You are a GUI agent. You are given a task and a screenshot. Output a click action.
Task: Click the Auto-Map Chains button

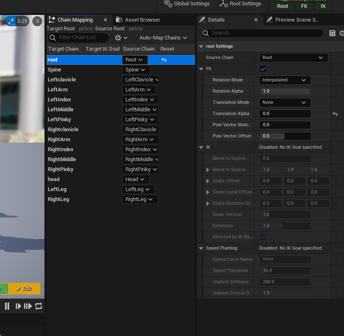point(163,38)
